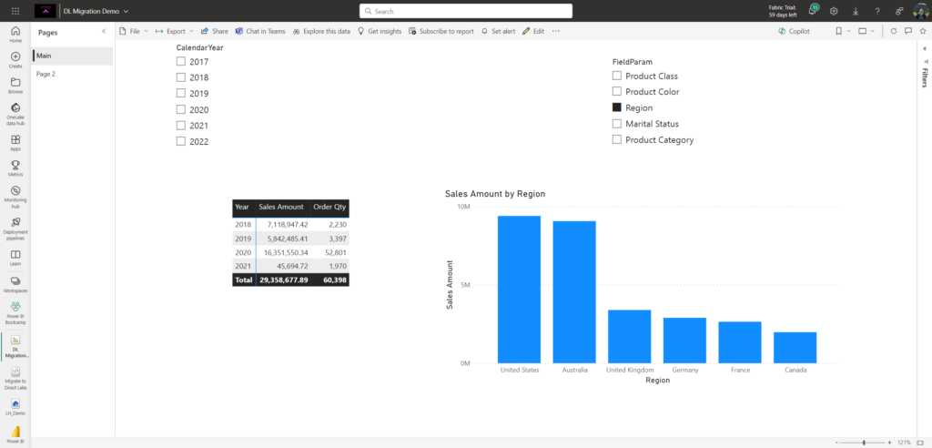Check the 2021 CalendarYear box
The height and width of the screenshot is (448, 932).
tap(181, 126)
